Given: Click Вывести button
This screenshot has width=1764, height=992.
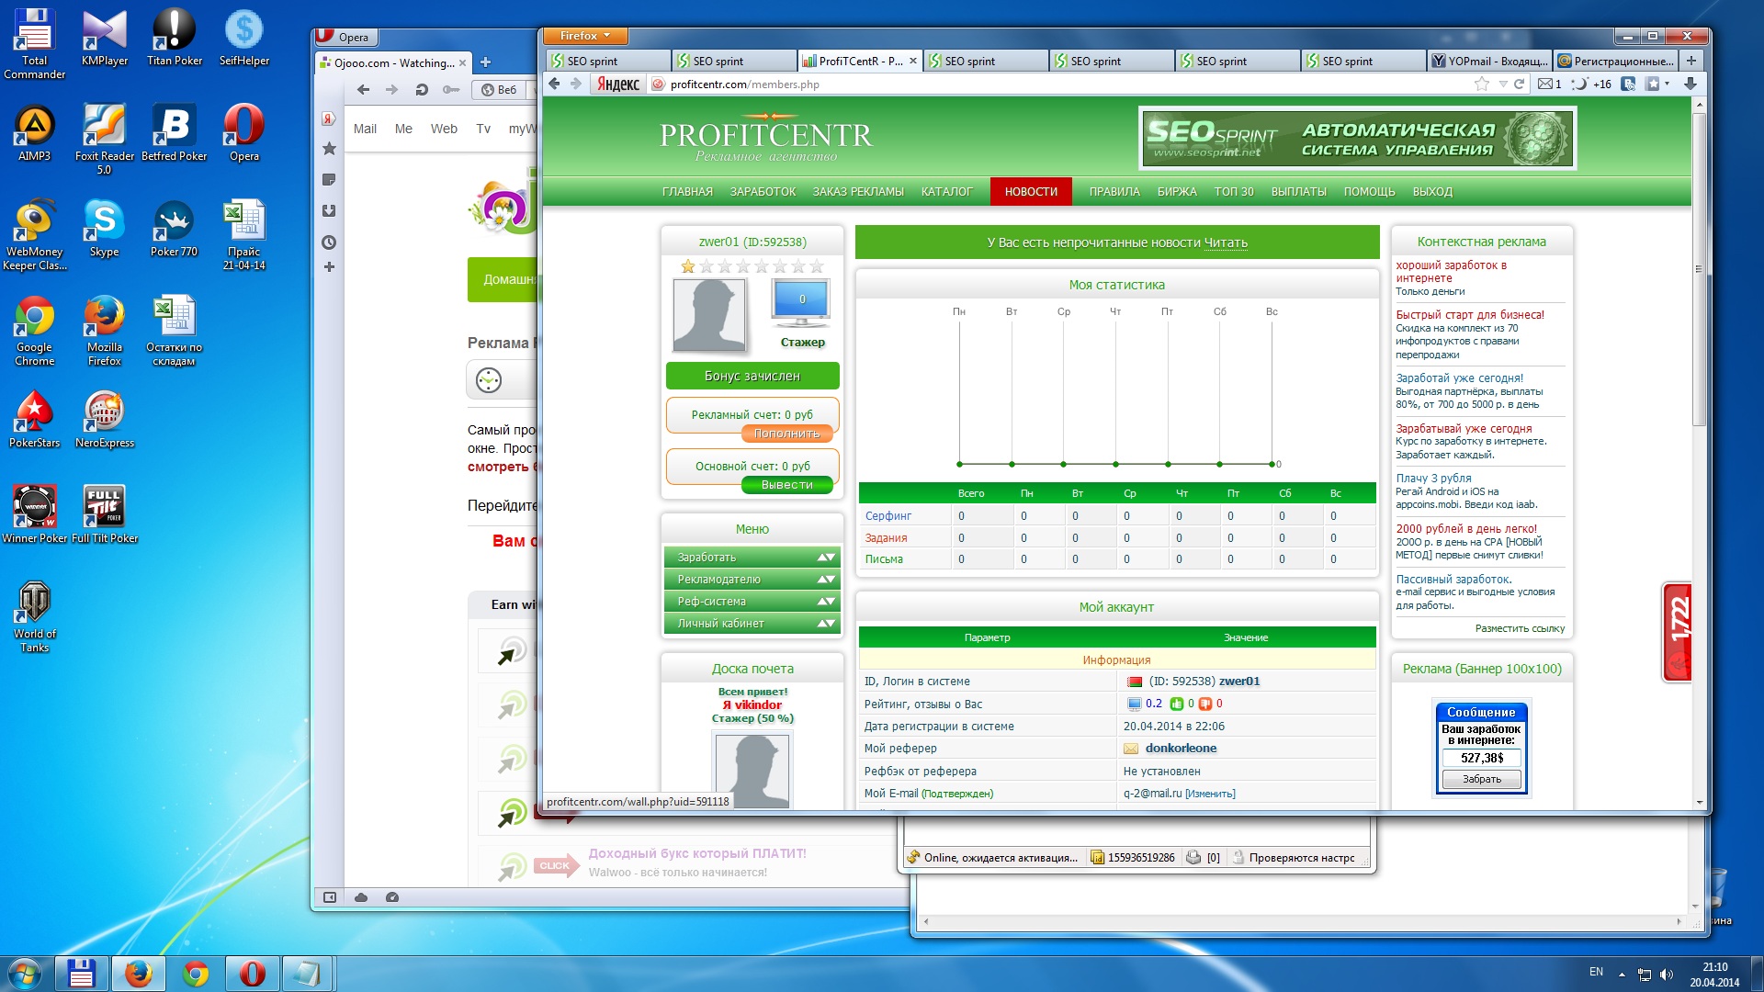Looking at the screenshot, I should point(786,485).
